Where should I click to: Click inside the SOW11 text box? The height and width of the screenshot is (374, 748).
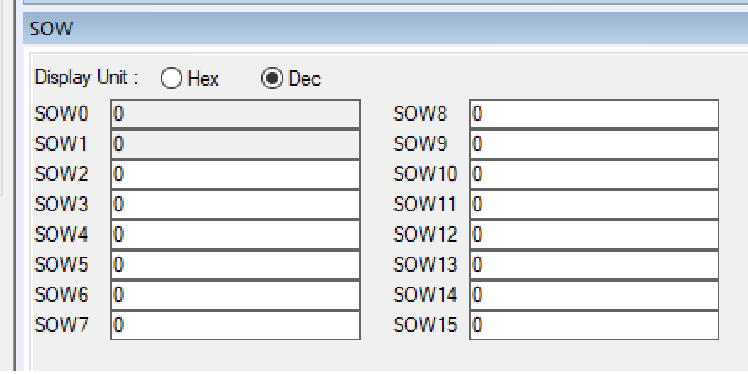click(x=593, y=205)
